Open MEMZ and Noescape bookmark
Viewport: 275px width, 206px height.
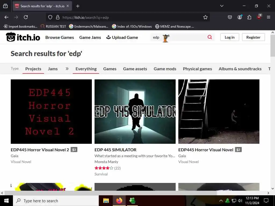(175, 27)
